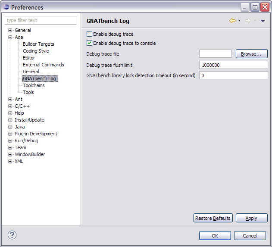Expand the C/C++ tree node
The width and height of the screenshot is (272, 247).
(x=10, y=106)
